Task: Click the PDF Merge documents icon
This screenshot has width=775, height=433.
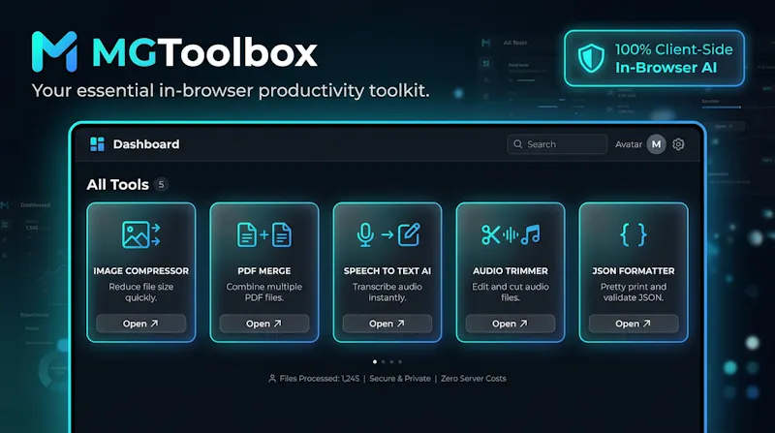Action: (x=263, y=234)
